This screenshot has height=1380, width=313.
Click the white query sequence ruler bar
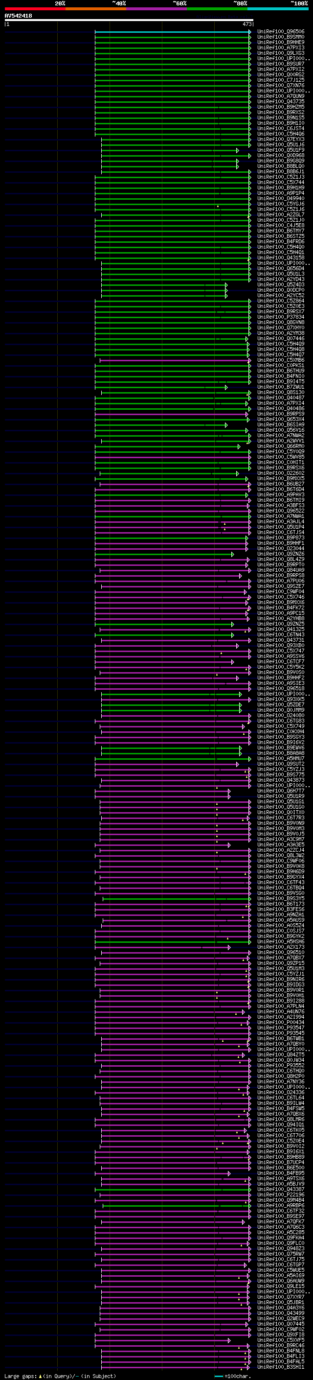pos(129,20)
